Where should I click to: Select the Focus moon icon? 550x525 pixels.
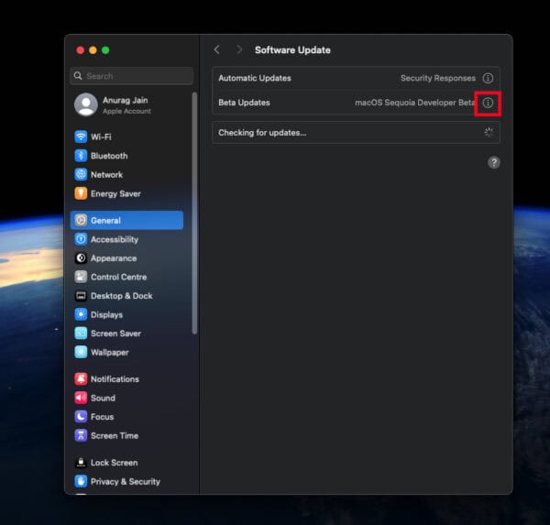tap(81, 417)
